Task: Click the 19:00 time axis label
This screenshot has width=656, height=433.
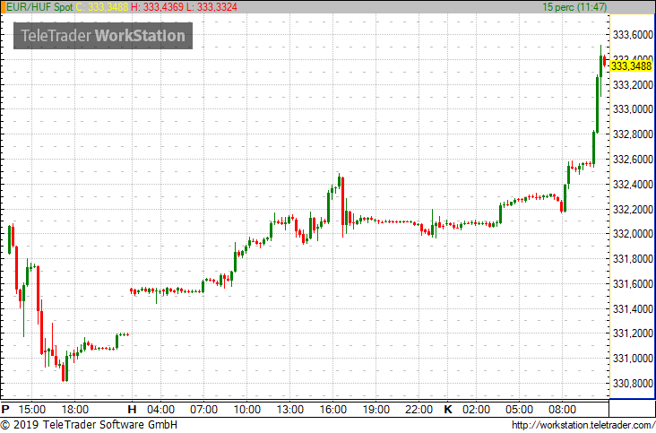Action: coord(375,409)
